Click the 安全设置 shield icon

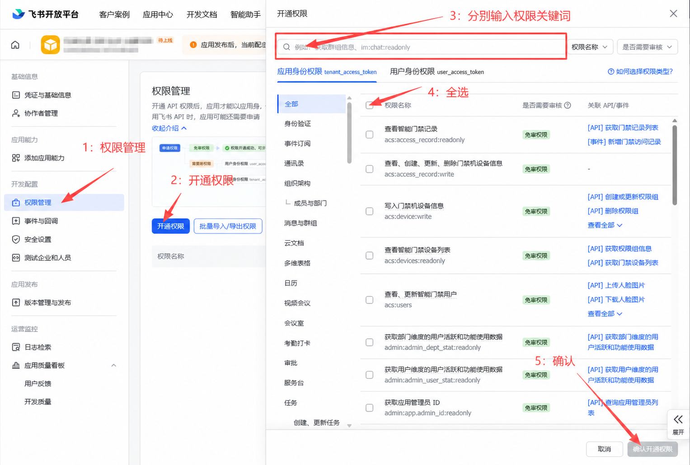pyautogui.click(x=16, y=239)
